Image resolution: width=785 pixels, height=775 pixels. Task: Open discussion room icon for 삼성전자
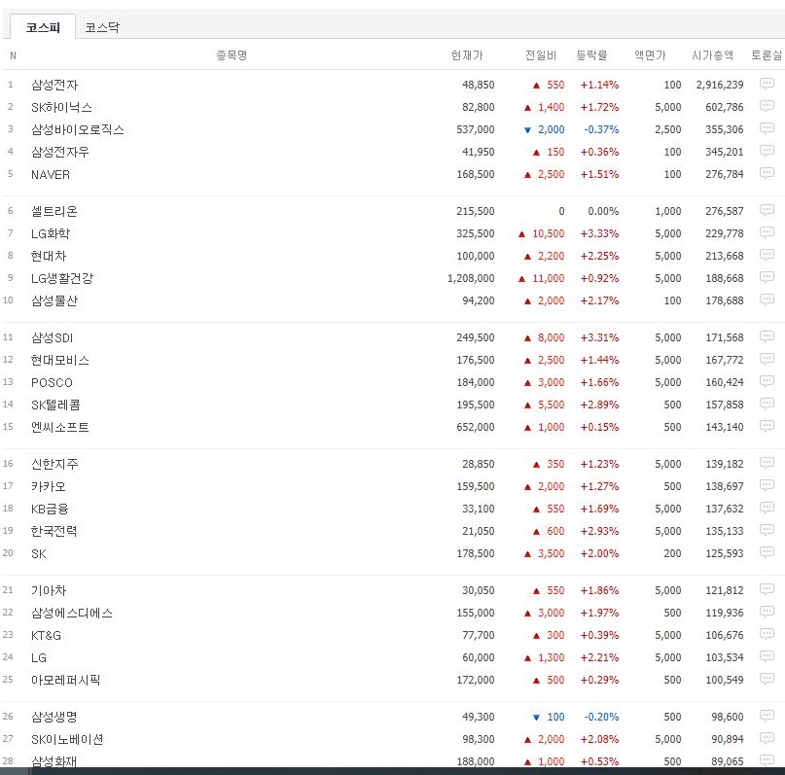click(x=767, y=84)
